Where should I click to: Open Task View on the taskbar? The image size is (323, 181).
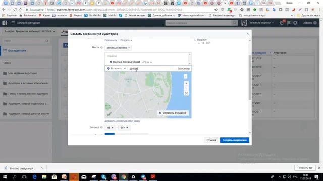click(24, 177)
